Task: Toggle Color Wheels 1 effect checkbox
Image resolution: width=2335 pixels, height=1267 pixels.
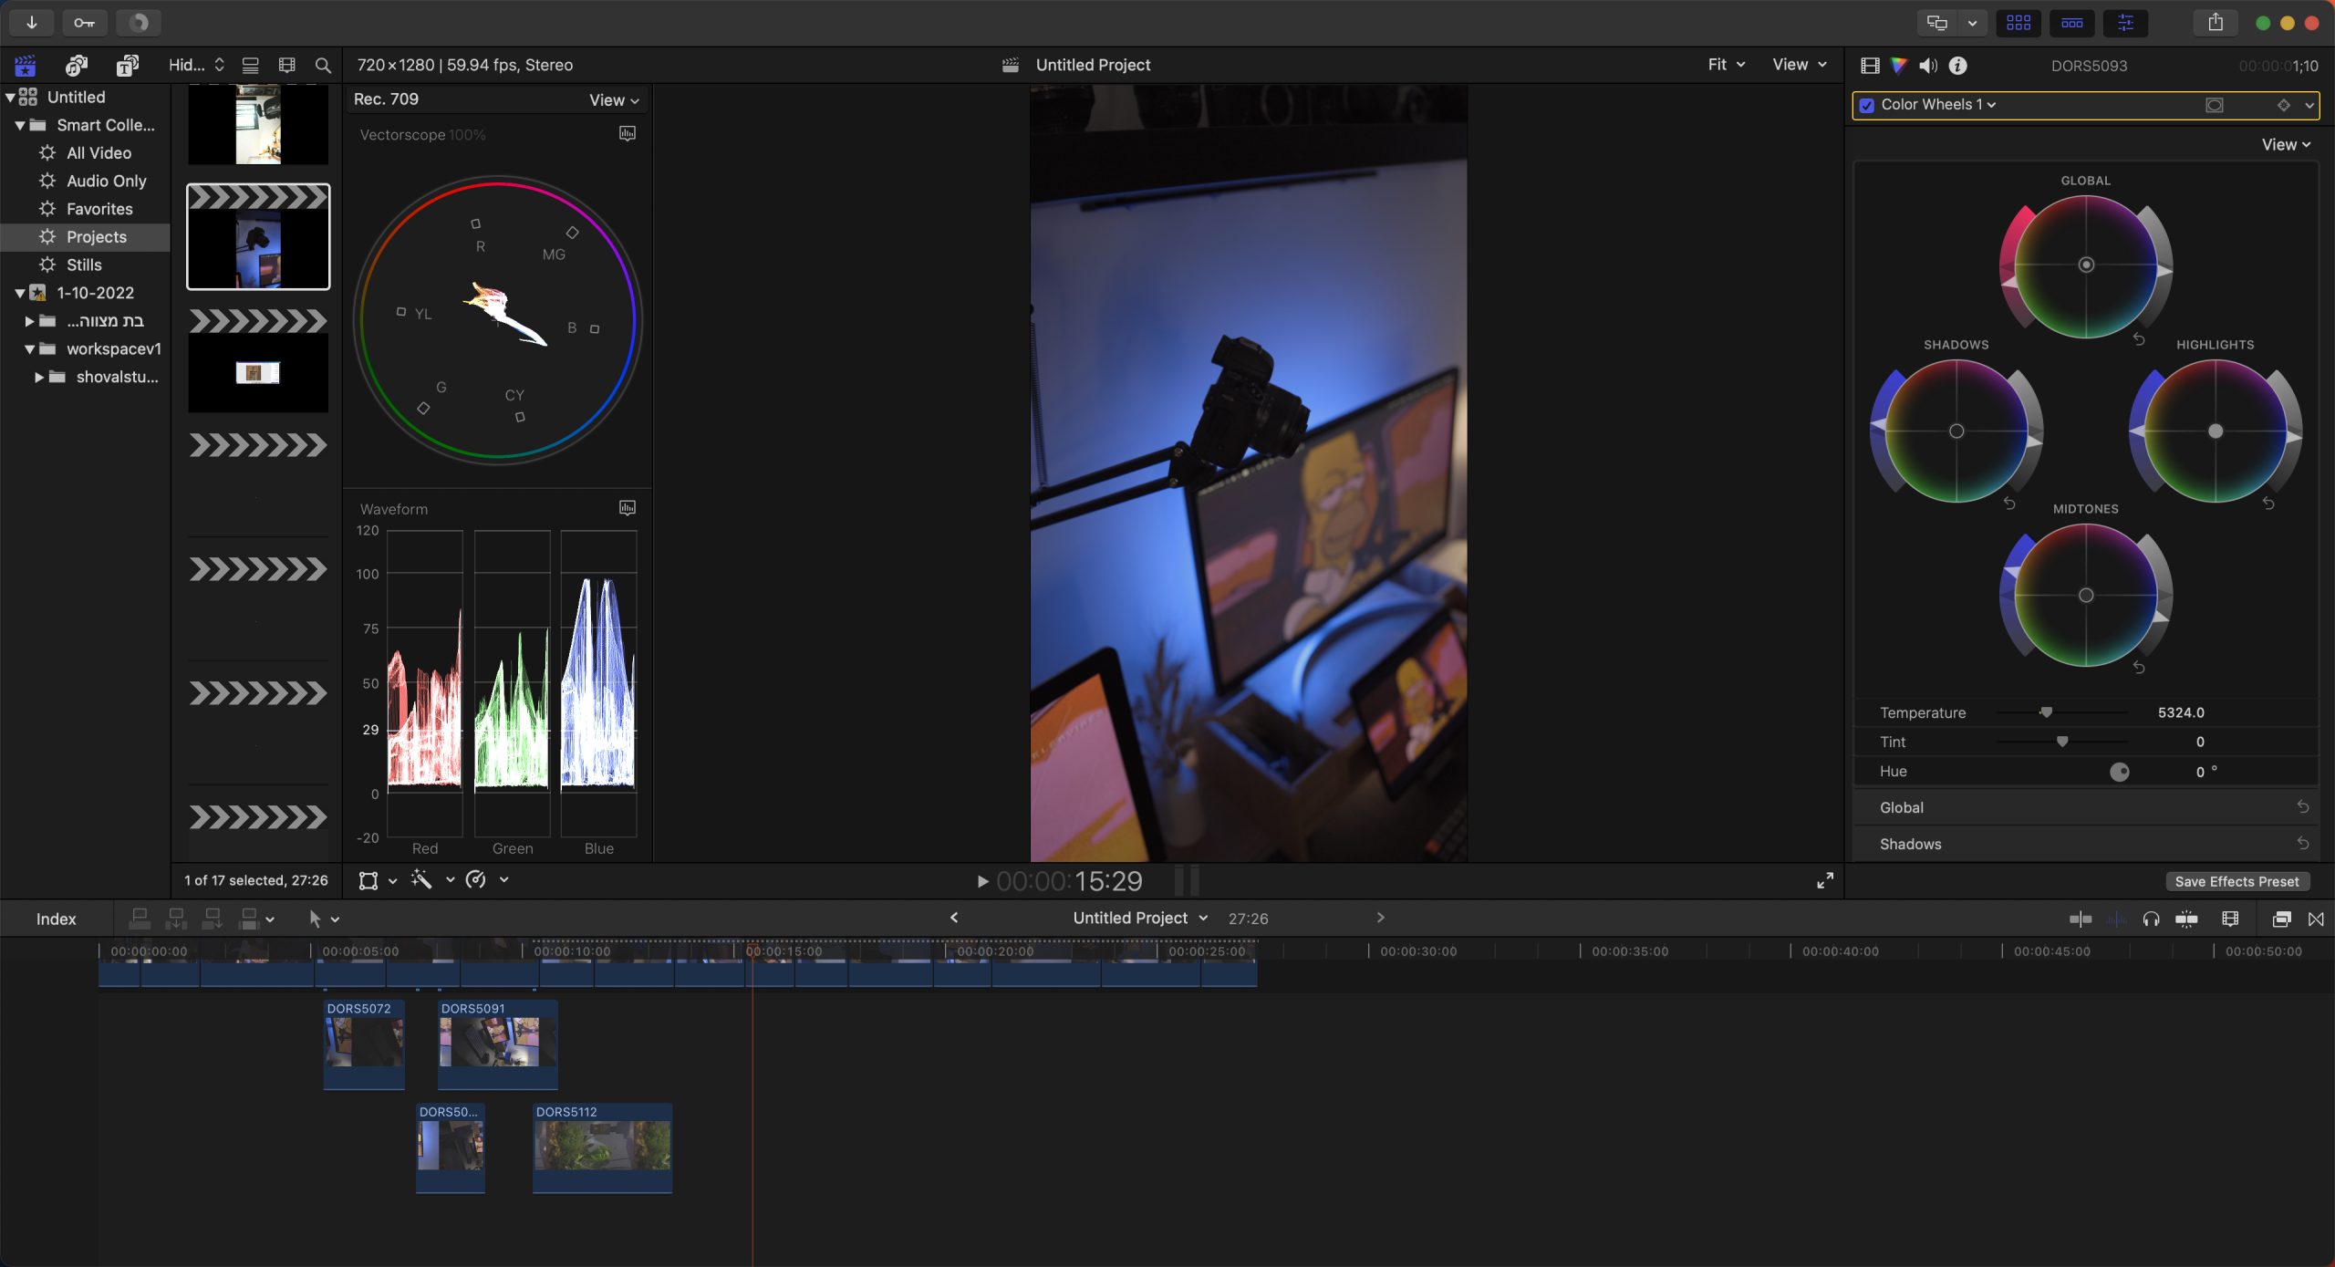Action: (x=1865, y=105)
